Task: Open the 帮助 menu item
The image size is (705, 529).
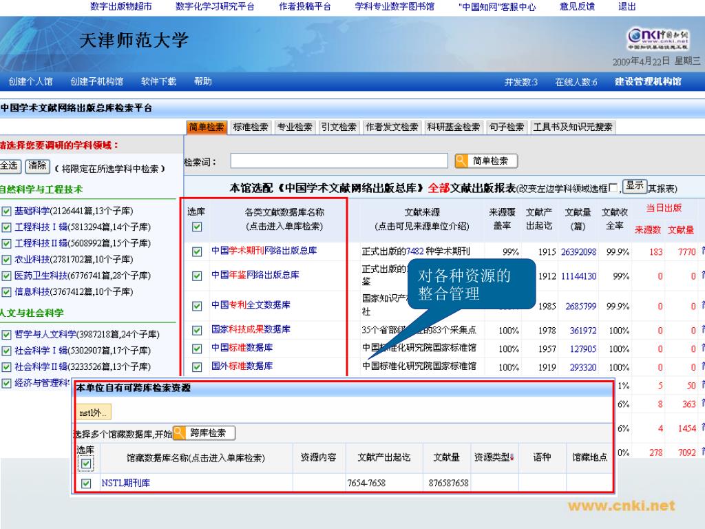Action: [x=203, y=81]
